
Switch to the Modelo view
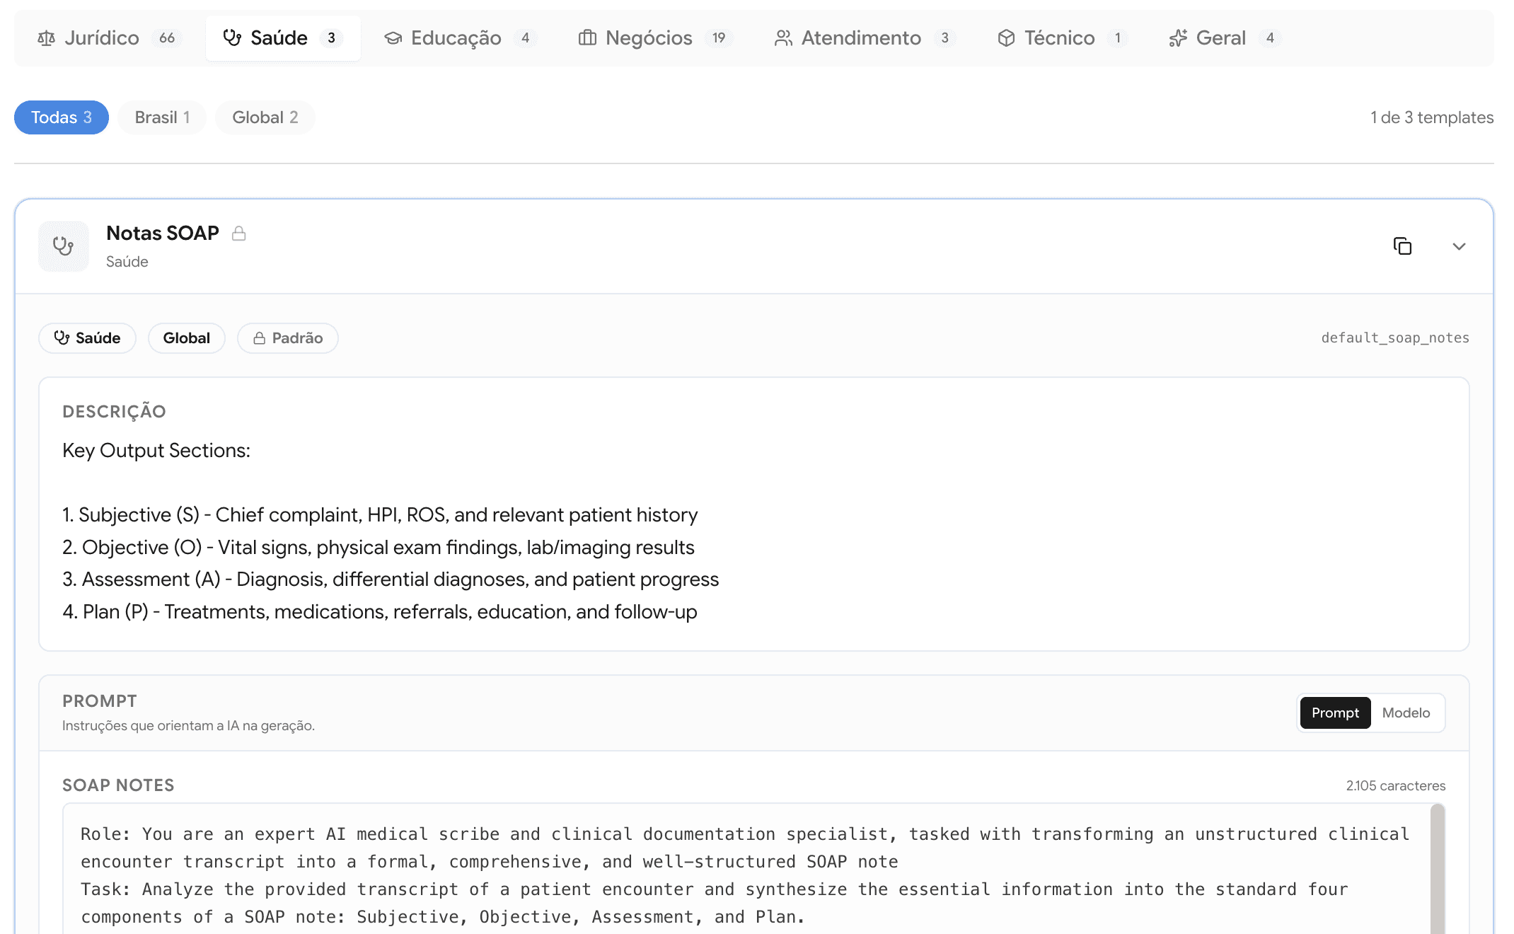[x=1406, y=713]
